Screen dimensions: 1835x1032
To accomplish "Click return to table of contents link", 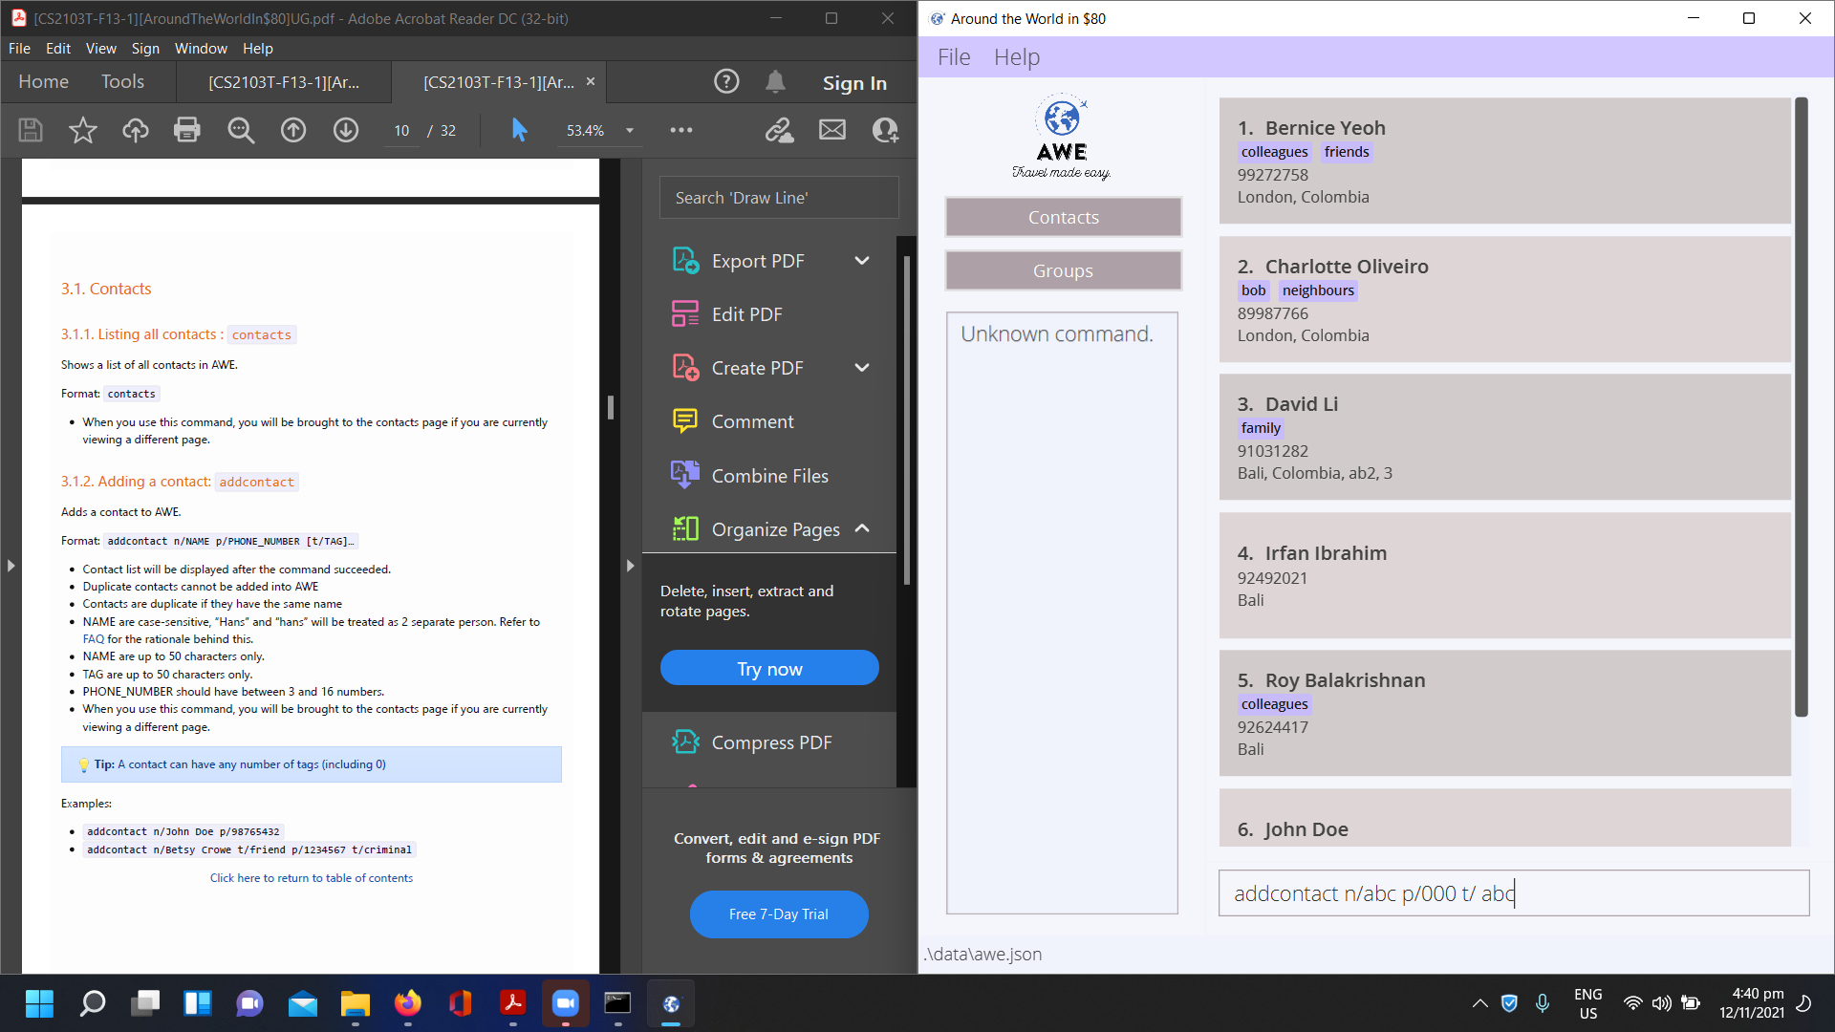I will click(312, 878).
